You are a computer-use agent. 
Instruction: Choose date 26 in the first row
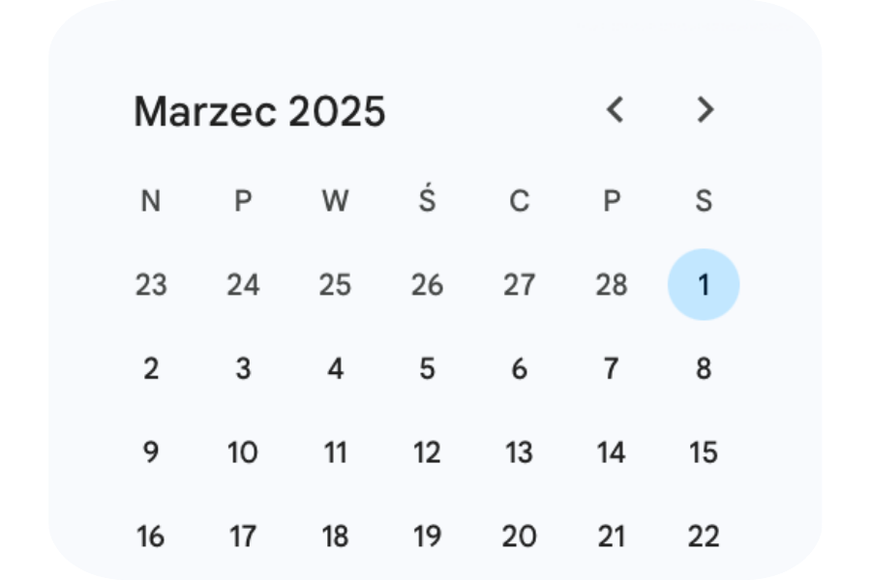427,285
